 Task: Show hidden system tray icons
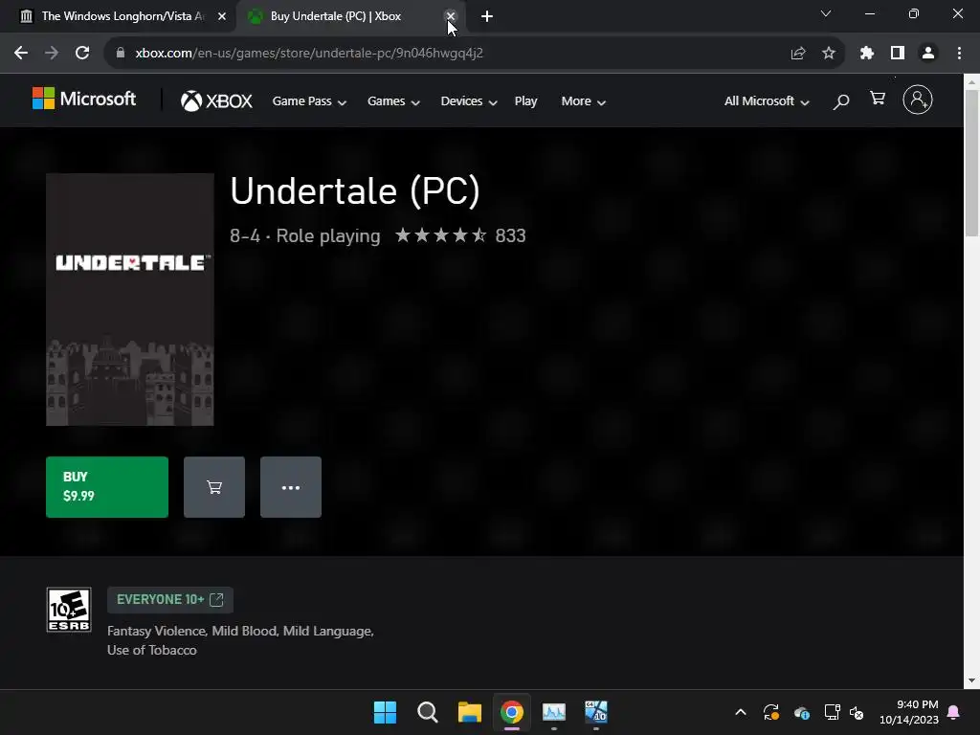(741, 712)
